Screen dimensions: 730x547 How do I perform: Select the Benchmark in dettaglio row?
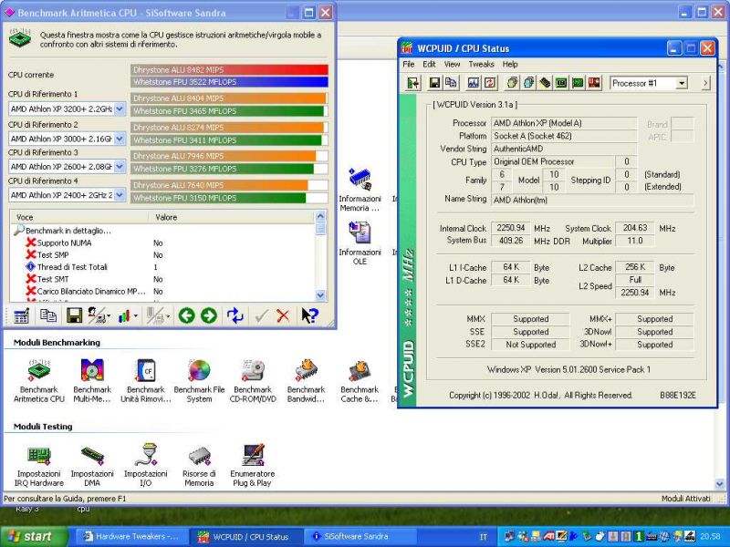pos(68,231)
